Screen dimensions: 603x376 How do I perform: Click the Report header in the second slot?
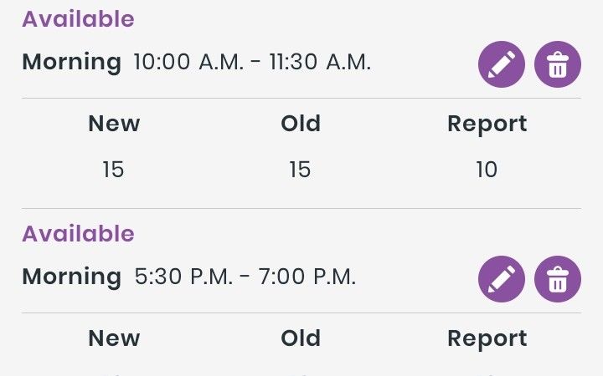[487, 339]
